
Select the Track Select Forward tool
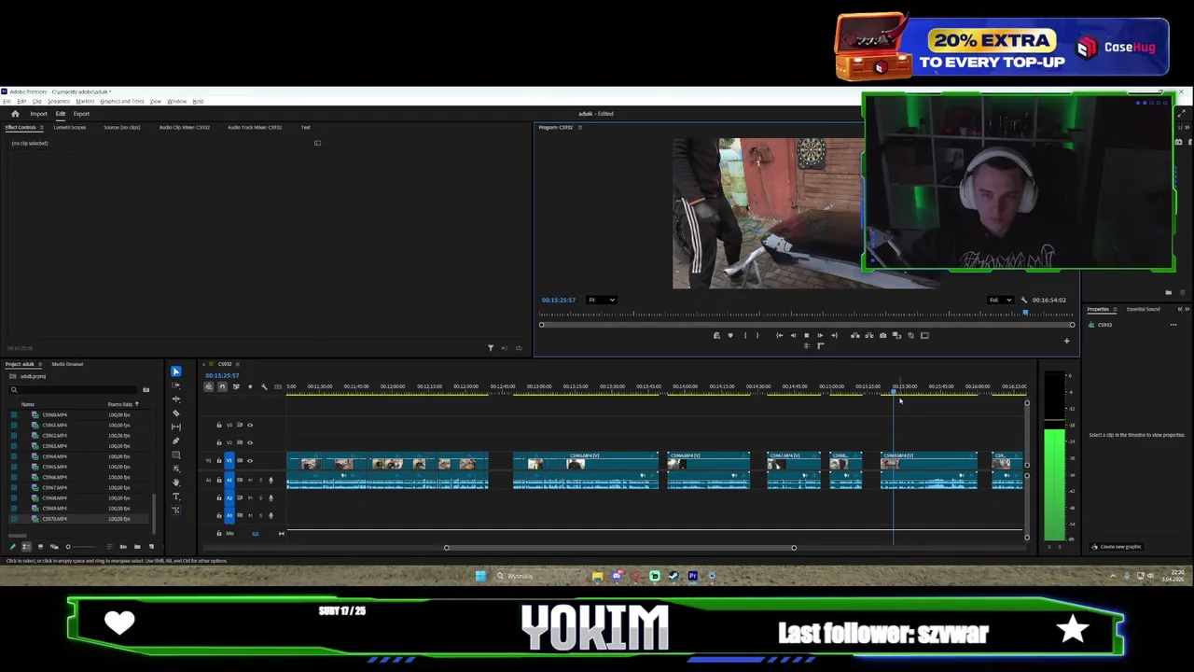tap(176, 385)
